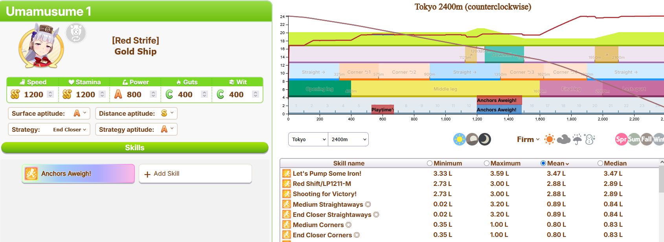Open the 2400m distance dropdown

click(348, 139)
